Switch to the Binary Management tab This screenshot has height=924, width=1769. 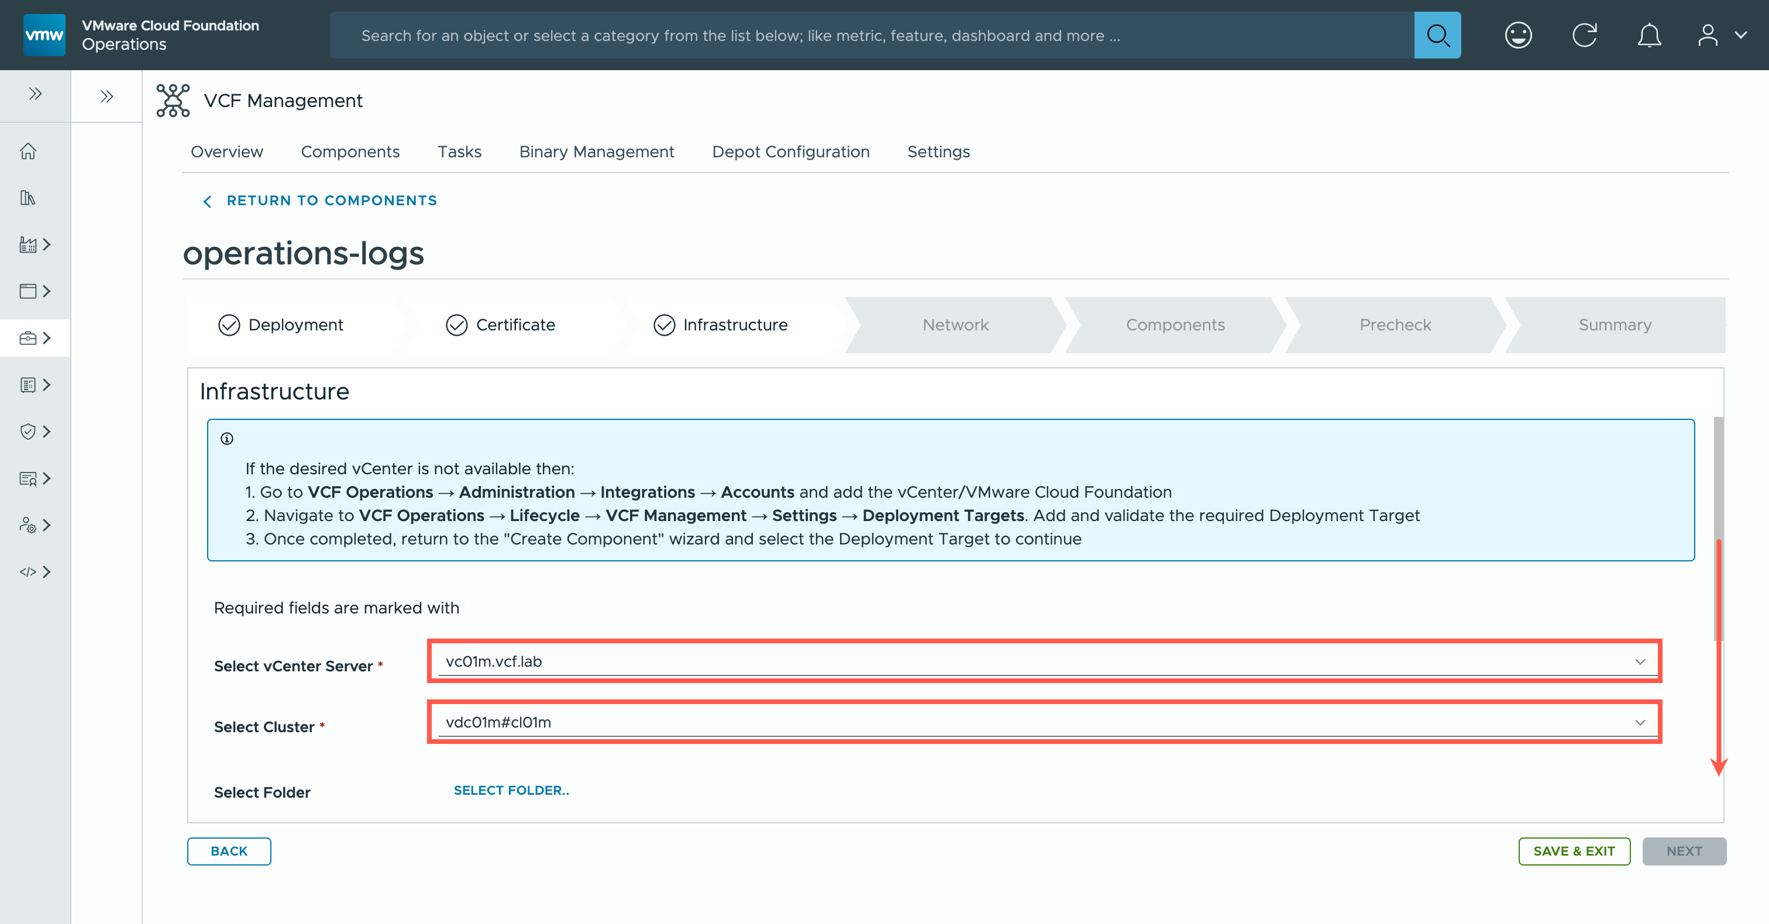click(596, 151)
